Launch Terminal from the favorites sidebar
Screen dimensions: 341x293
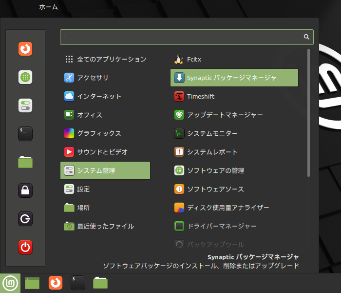point(25,134)
